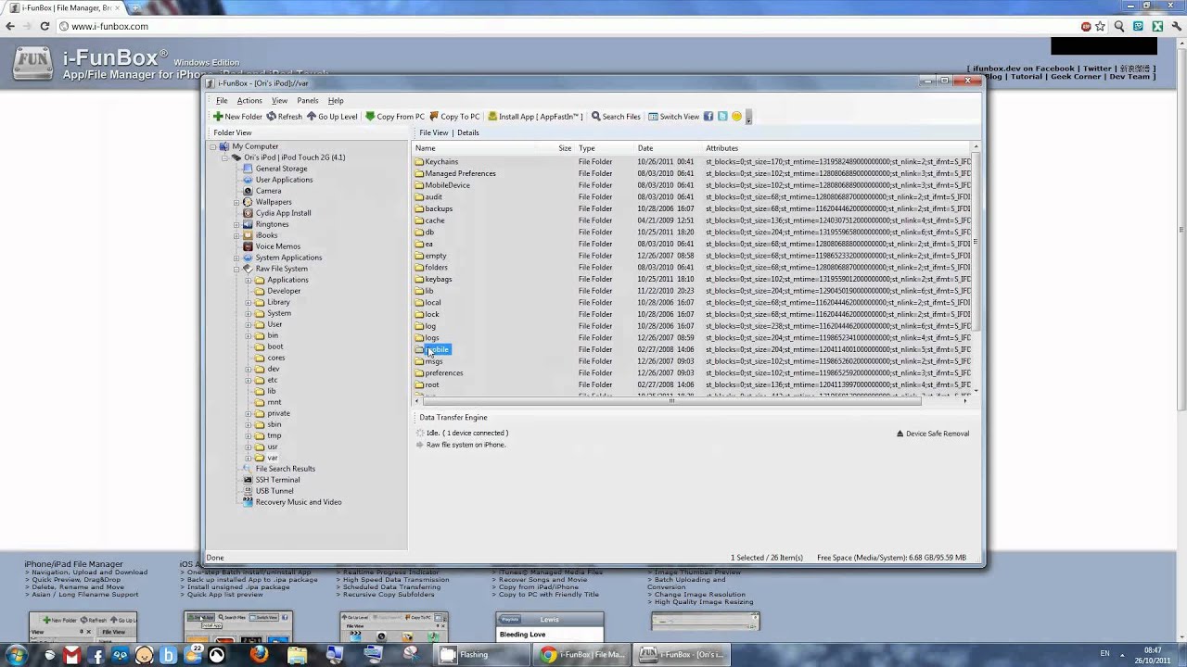Open the Actions menu

point(249,100)
